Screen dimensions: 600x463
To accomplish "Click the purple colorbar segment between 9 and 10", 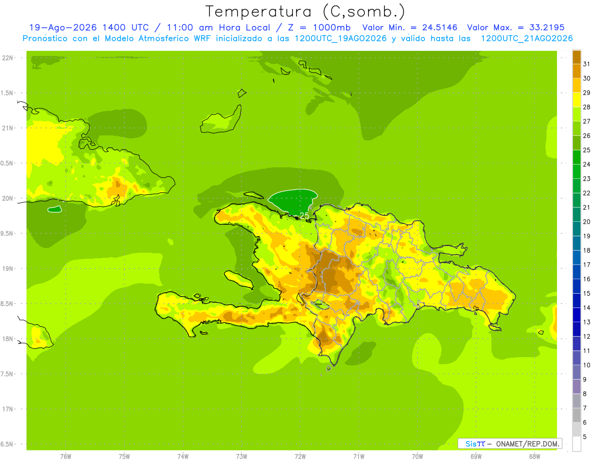I will click(x=576, y=372).
